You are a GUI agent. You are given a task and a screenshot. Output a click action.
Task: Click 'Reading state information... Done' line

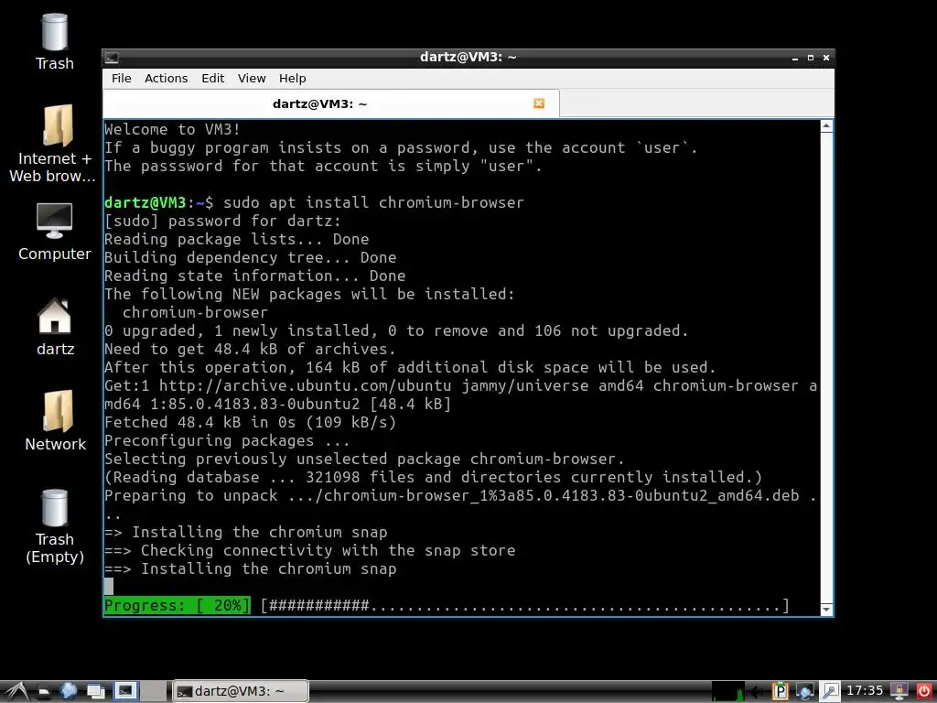pos(254,276)
